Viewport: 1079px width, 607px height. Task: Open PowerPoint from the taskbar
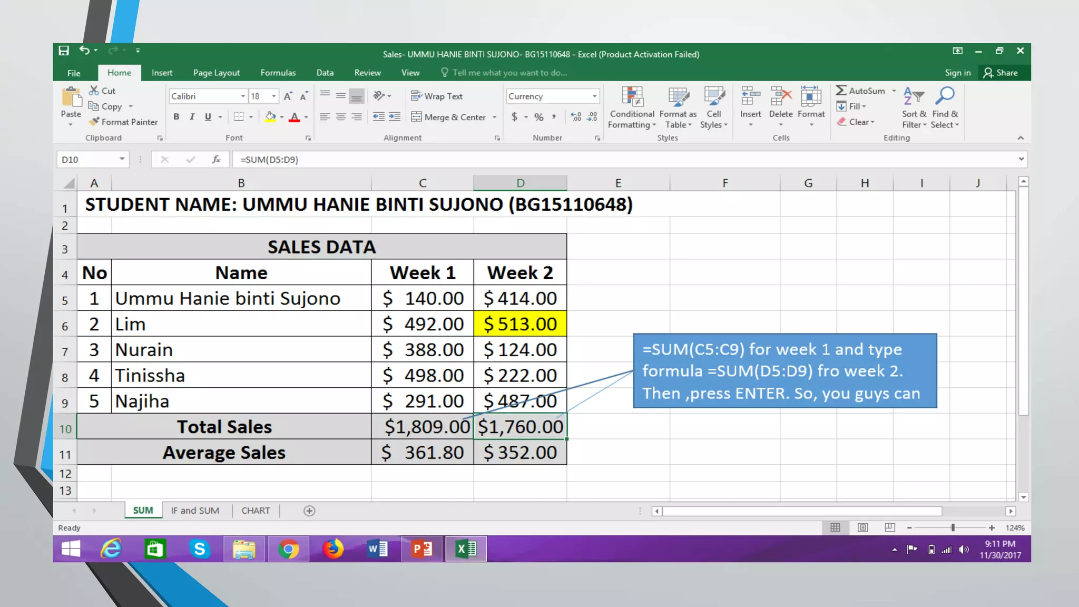coord(422,549)
